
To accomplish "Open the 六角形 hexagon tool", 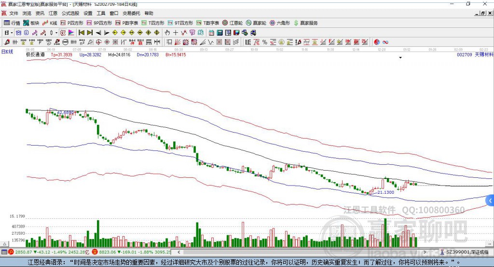I will pyautogui.click(x=280, y=23).
